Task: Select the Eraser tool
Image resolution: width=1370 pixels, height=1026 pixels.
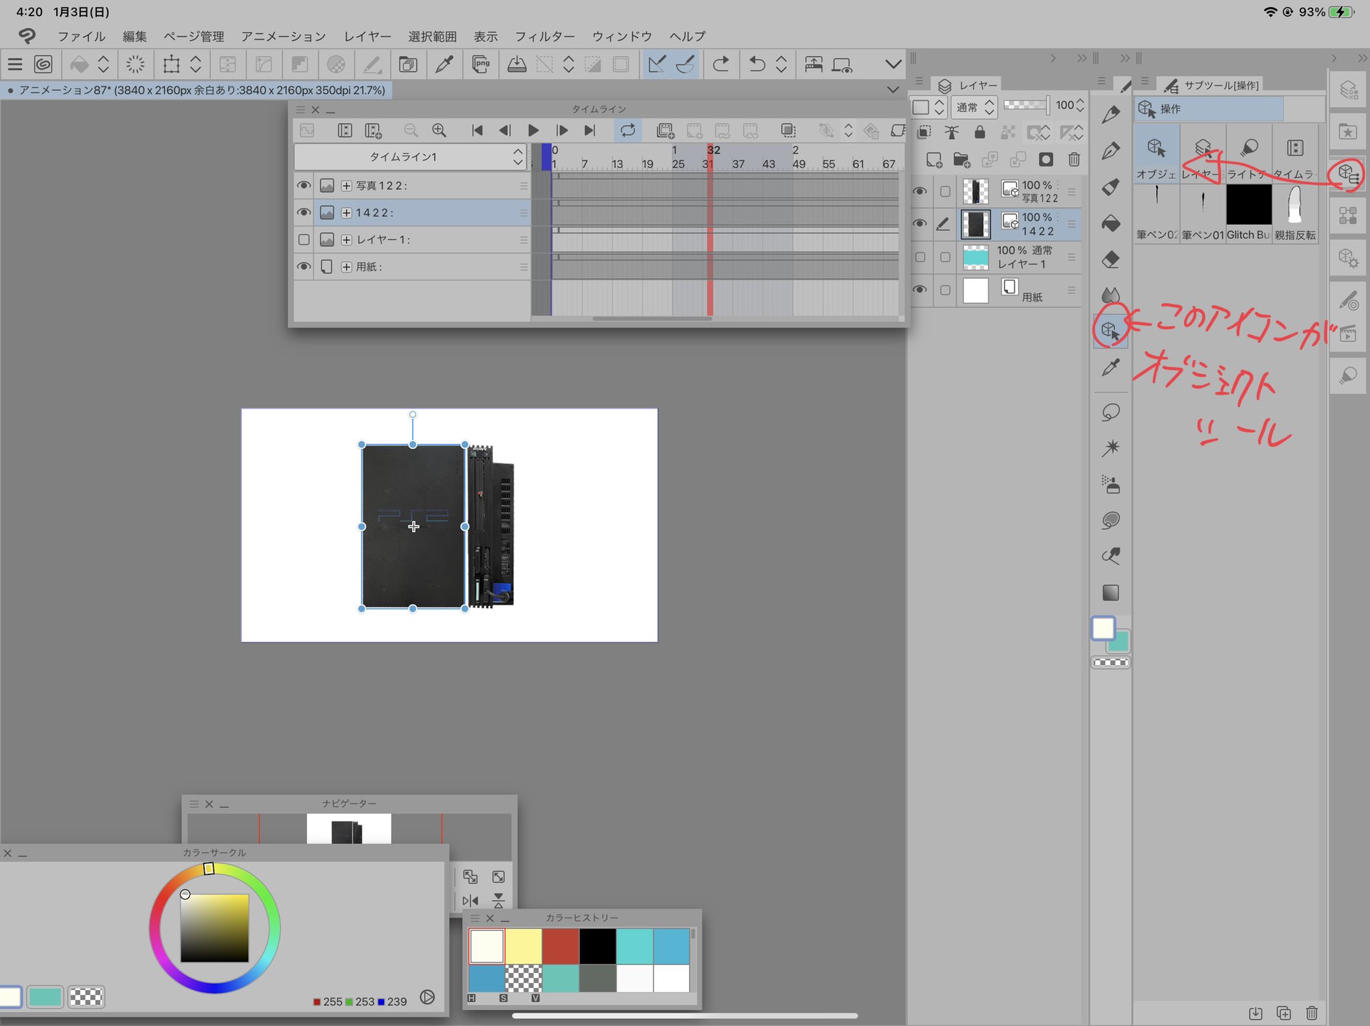Action: (x=1110, y=259)
